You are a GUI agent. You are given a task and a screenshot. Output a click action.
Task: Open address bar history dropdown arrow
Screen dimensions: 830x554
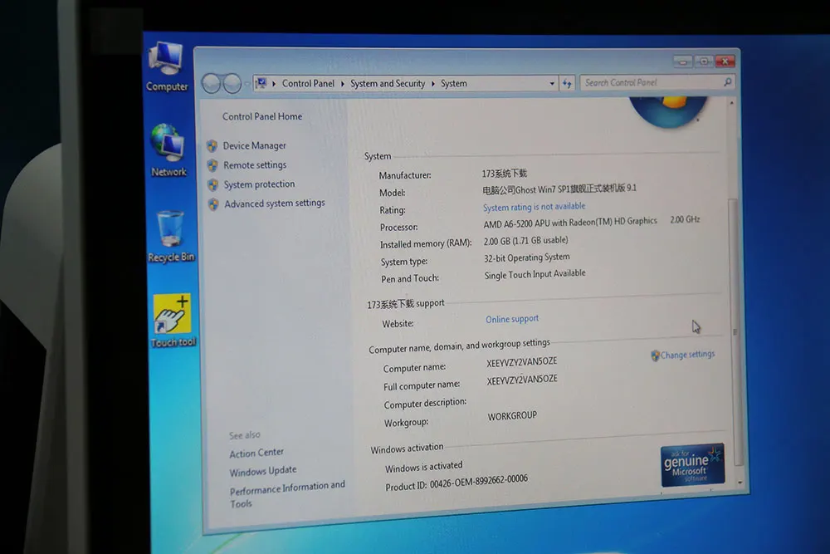(x=552, y=83)
